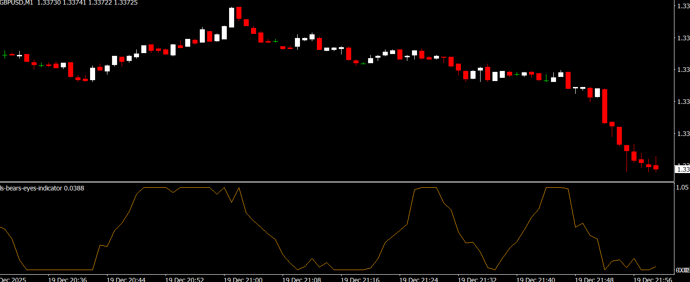Click the 19 Dec 21:16 time label
The image size is (690, 282).
point(360,279)
